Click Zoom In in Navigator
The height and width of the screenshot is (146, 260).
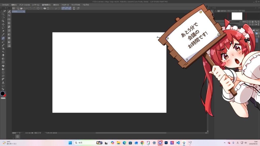point(250,22)
